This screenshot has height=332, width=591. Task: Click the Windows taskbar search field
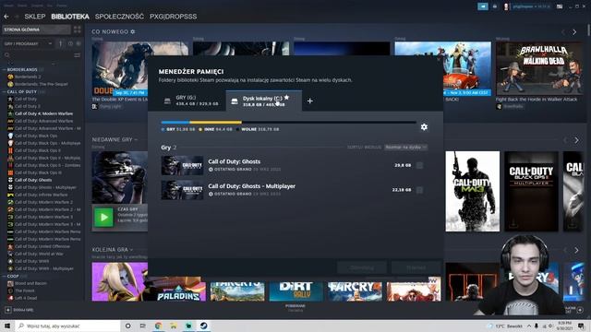(x=67, y=326)
